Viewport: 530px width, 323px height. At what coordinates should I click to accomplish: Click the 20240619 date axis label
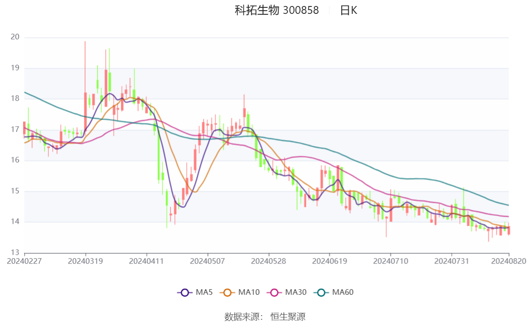(330, 262)
